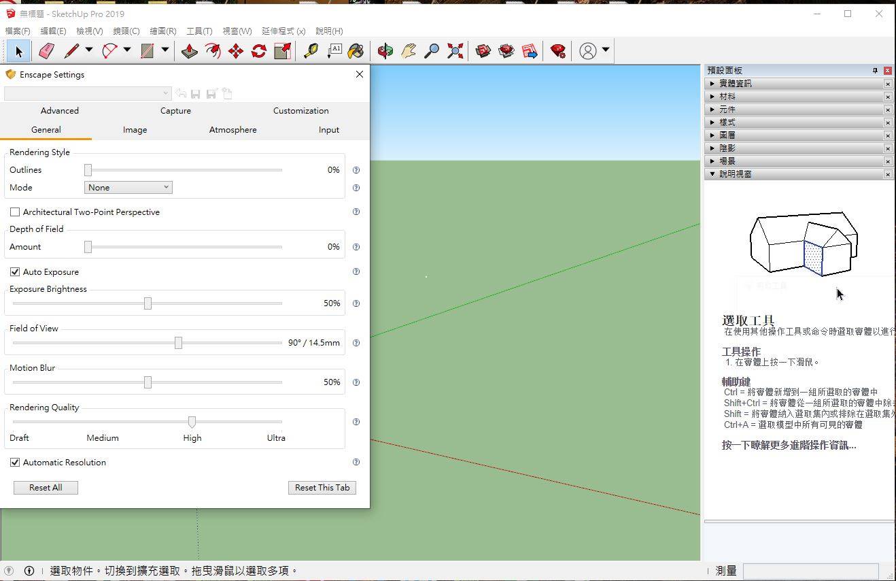
Task: Select the Rectangle shape tool
Action: click(x=148, y=51)
